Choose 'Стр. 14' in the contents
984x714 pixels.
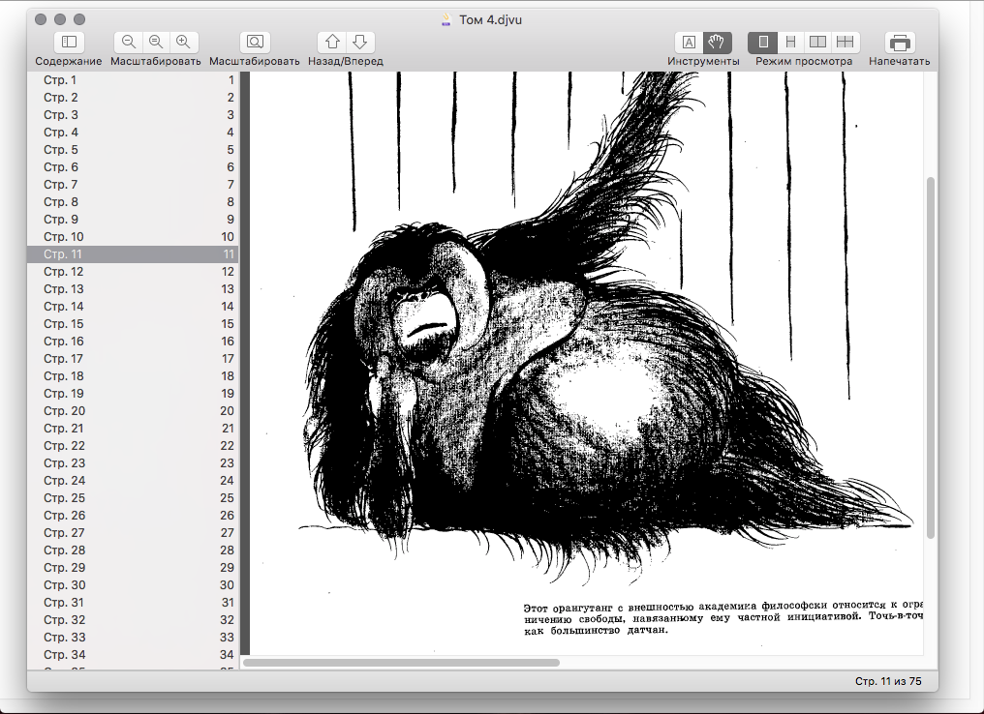click(133, 306)
